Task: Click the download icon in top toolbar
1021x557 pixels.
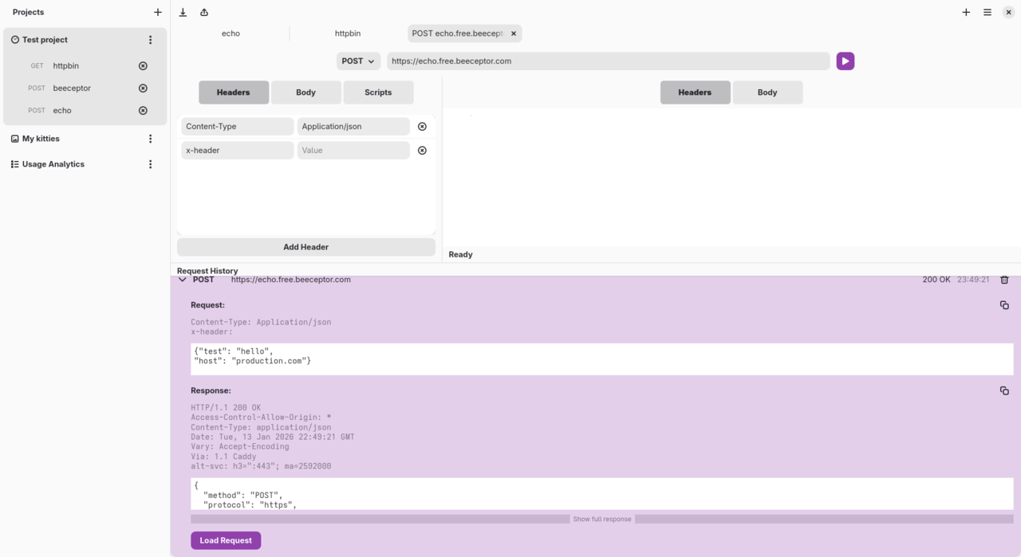Action: tap(183, 12)
